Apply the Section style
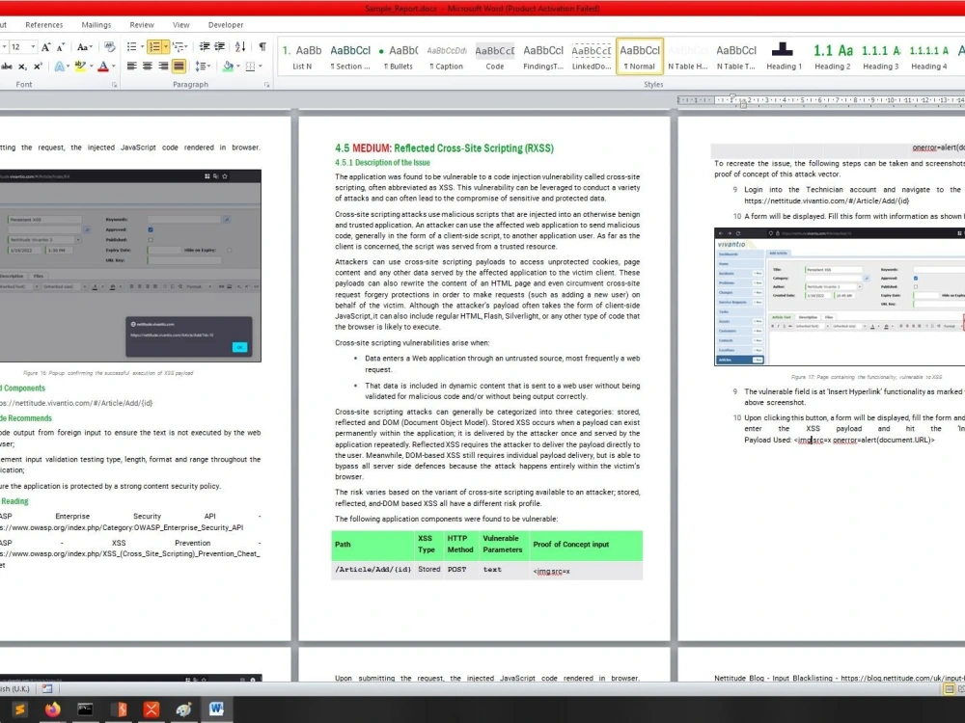The height and width of the screenshot is (723, 965). 350,57
